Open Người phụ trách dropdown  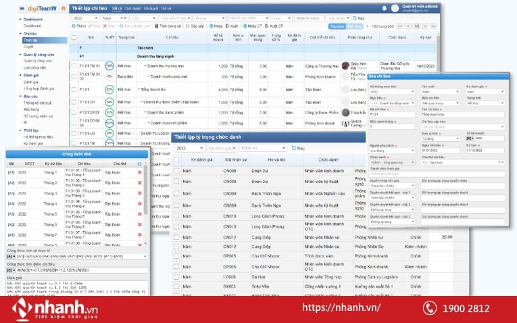click(393, 151)
